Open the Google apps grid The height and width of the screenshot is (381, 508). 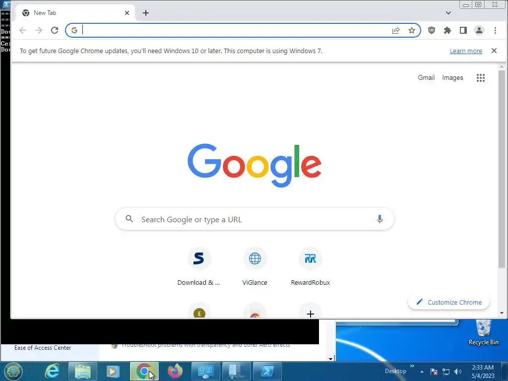click(x=480, y=78)
